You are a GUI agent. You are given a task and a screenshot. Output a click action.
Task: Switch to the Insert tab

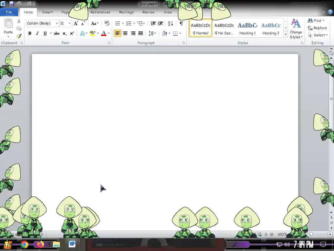(x=47, y=12)
